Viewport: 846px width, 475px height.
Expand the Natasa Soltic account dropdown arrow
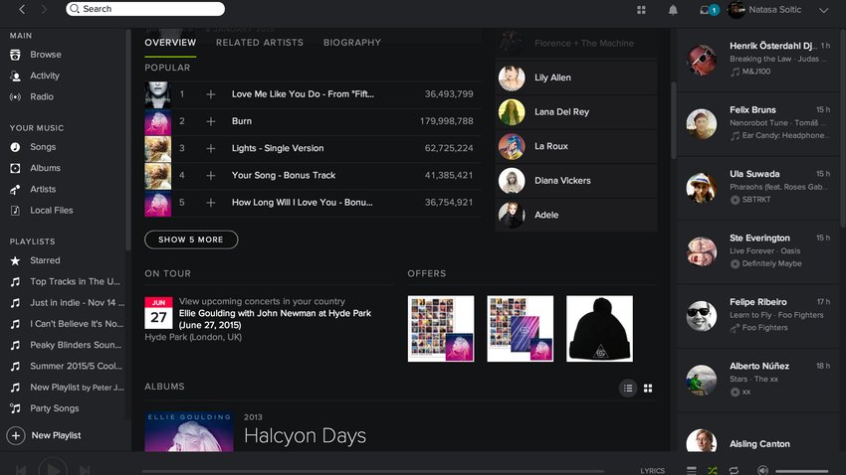coord(823,10)
